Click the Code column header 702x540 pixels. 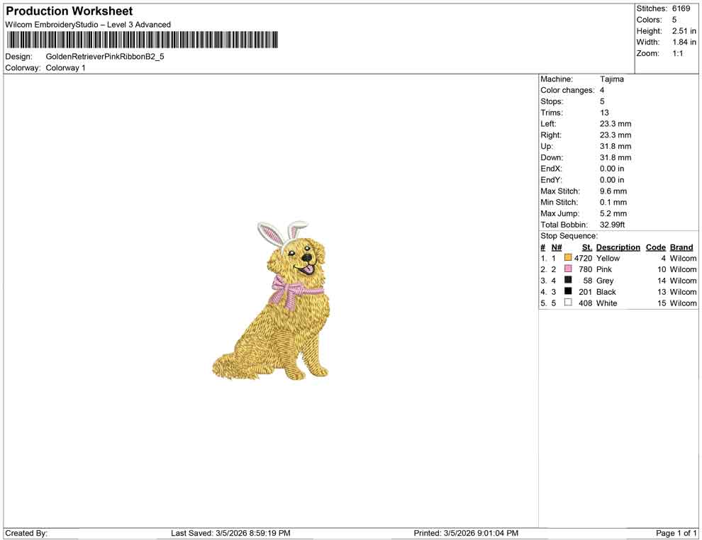(x=655, y=247)
